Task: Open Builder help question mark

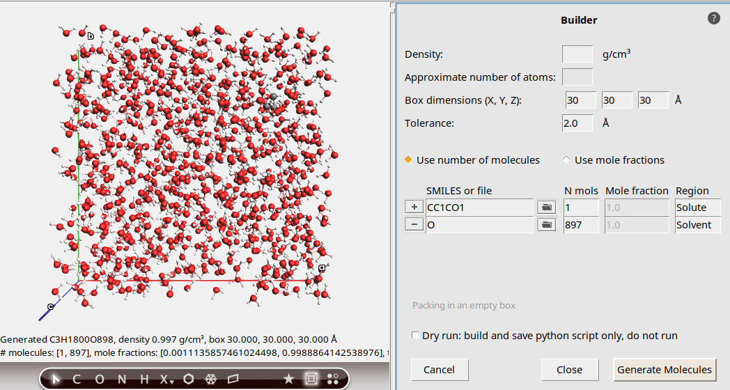Action: tap(714, 18)
